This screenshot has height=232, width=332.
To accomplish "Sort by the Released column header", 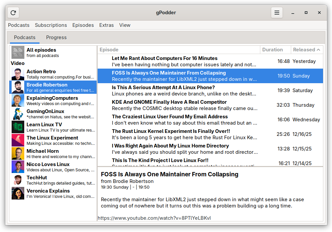I will (x=307, y=50).
